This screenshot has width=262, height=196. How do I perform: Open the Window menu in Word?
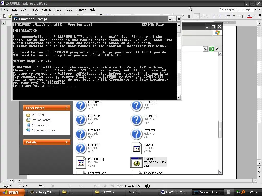coord(81,10)
